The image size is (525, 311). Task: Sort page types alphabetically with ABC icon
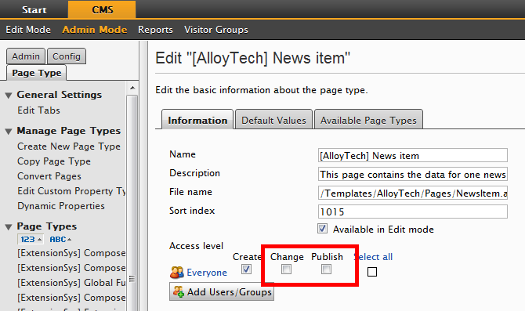coord(60,240)
